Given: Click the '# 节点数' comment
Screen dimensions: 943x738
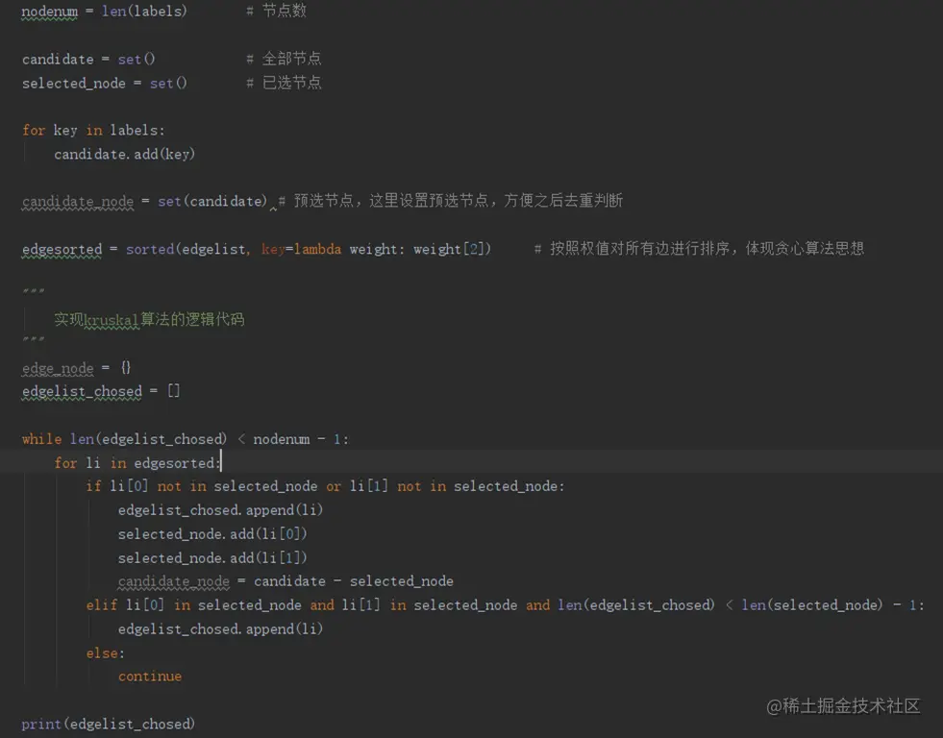Looking at the screenshot, I should tap(277, 11).
